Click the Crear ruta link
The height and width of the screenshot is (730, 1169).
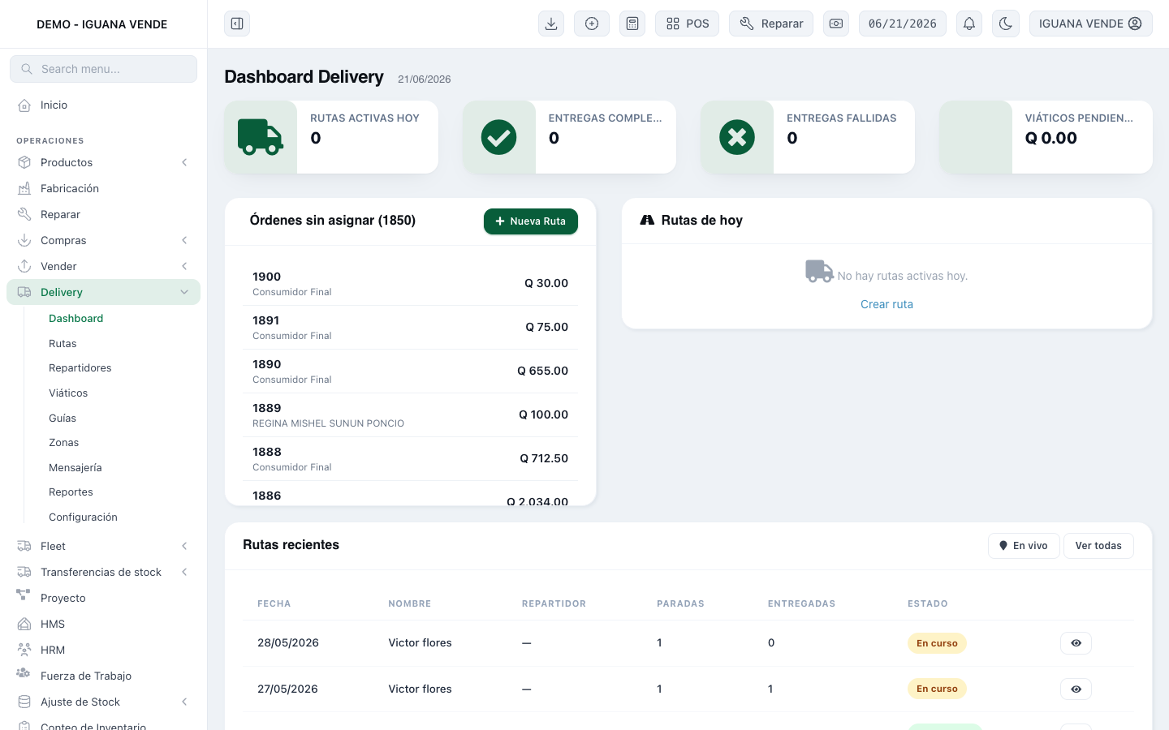tap(886, 304)
